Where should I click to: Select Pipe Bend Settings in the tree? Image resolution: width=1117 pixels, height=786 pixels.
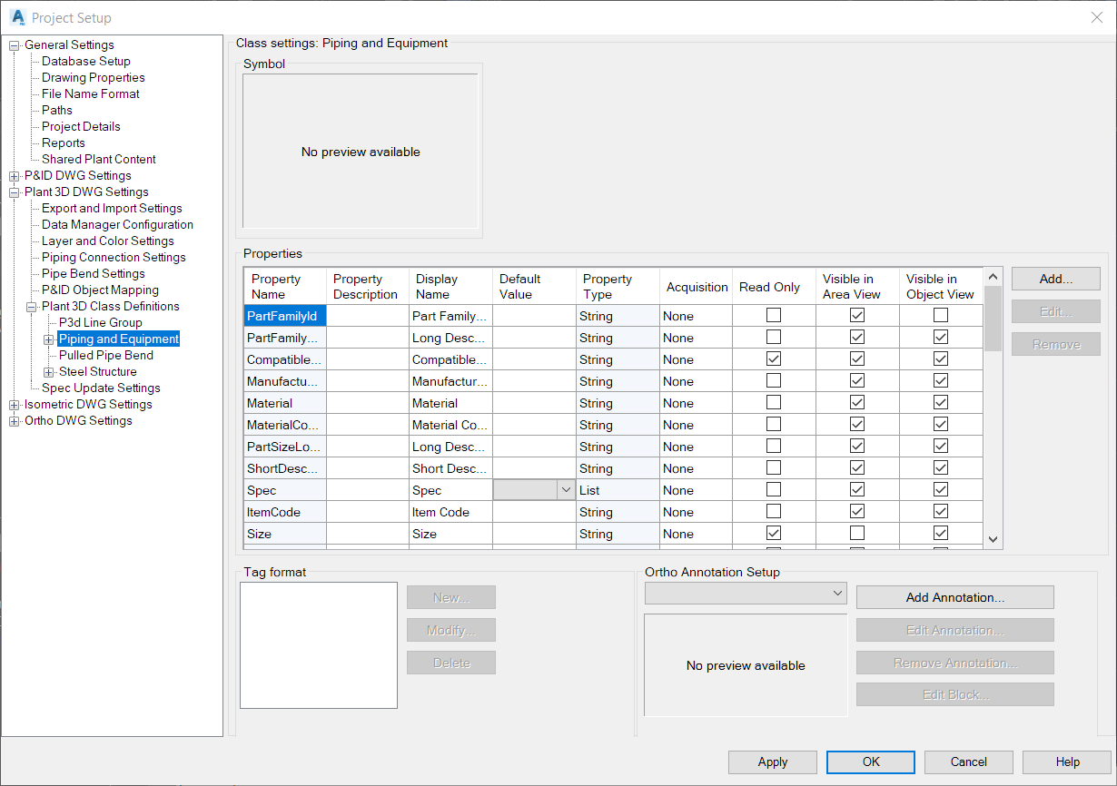tap(91, 273)
